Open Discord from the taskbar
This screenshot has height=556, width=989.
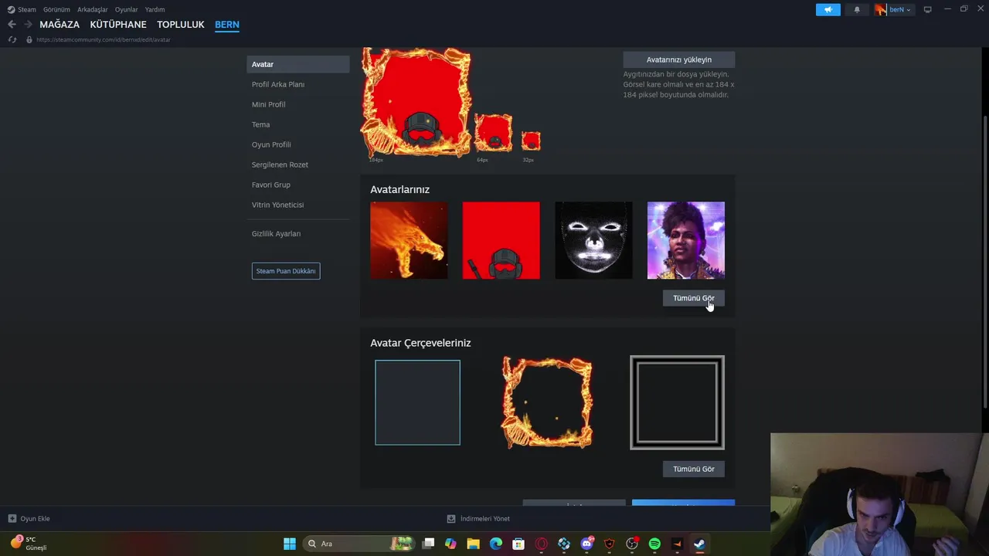(x=587, y=544)
